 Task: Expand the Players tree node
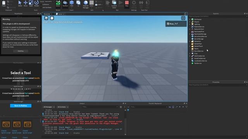[x=189, y=22]
